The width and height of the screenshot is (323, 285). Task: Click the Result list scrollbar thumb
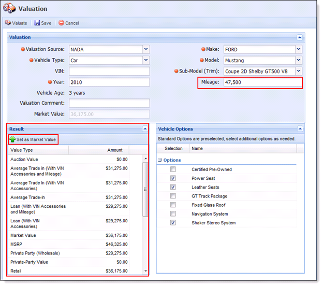(x=145, y=189)
